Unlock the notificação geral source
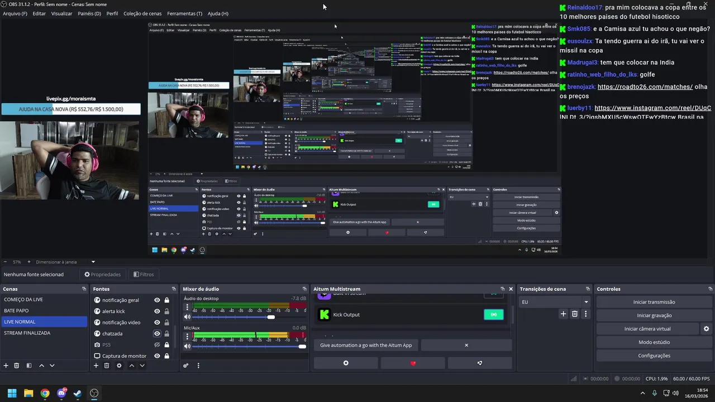Viewport: 715px width, 402px height. 166,300
